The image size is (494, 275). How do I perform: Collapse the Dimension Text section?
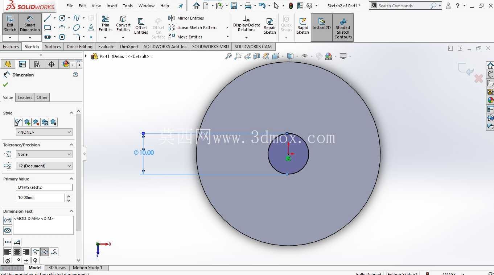71,211
